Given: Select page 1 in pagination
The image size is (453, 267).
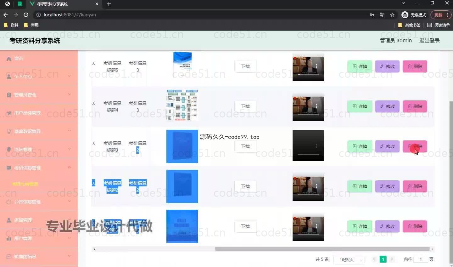Looking at the screenshot, I should click(x=383, y=259).
